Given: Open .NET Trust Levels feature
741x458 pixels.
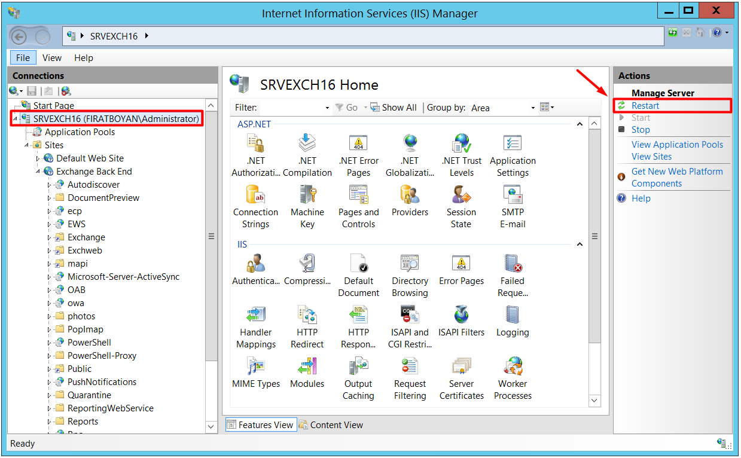Looking at the screenshot, I should 462,154.
